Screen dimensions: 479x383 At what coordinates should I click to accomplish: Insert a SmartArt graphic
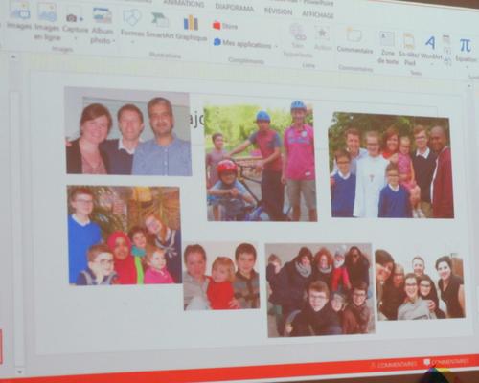click(x=161, y=26)
